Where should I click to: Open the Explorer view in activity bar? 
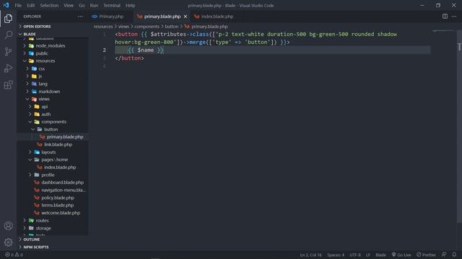tap(8, 19)
